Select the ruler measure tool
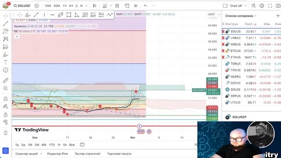The width and height of the screenshot is (281, 158). [x=6, y=80]
